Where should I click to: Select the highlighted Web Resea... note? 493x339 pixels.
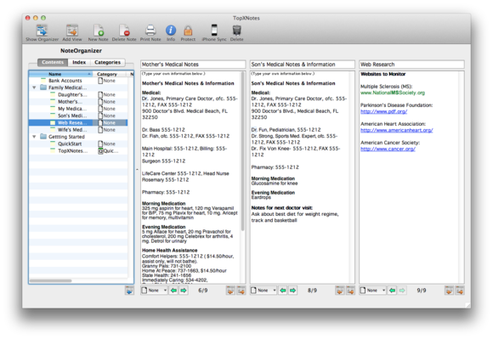pos(78,122)
